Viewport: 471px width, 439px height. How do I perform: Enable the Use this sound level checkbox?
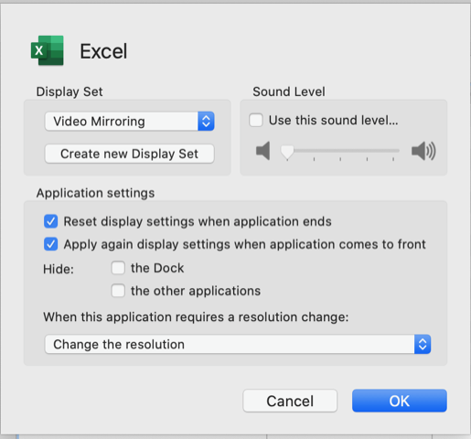click(x=256, y=120)
